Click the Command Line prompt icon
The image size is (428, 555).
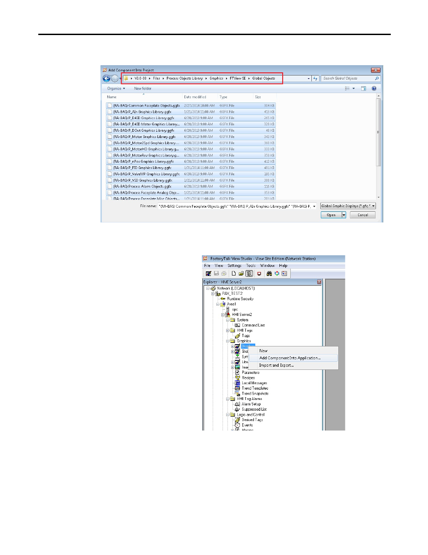point(238,325)
